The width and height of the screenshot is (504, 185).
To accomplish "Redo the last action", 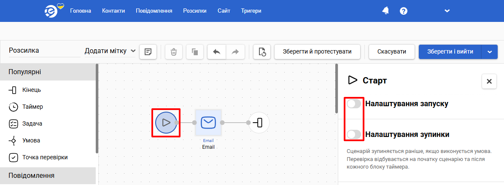I will coord(235,52).
